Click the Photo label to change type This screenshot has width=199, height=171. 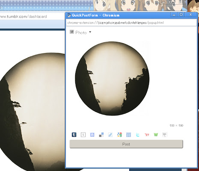click(81, 32)
